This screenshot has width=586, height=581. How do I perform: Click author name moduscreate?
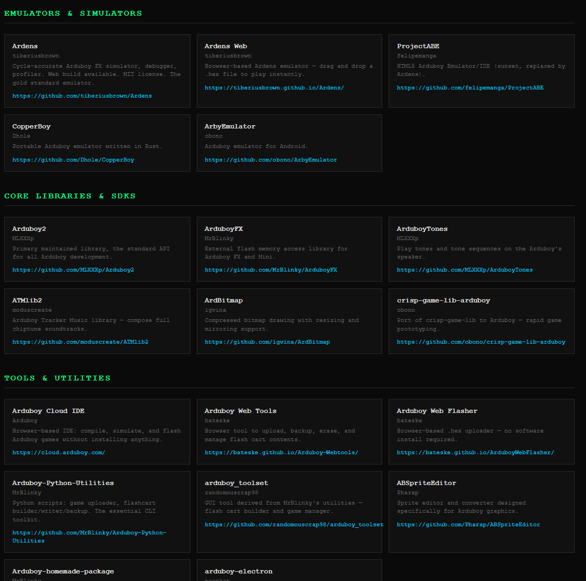click(32, 310)
